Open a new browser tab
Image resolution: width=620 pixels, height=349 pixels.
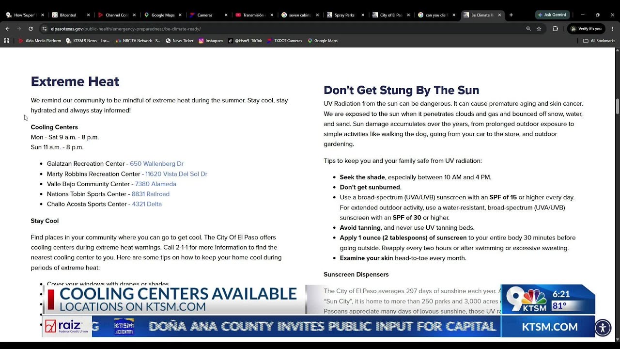(511, 15)
